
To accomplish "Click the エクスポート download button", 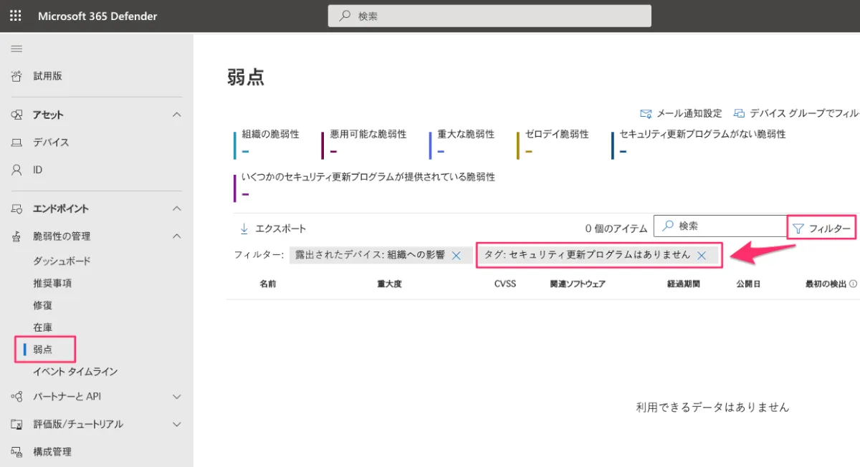I will click(272, 228).
